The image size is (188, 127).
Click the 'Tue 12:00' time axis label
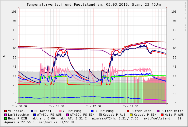tap(93, 107)
